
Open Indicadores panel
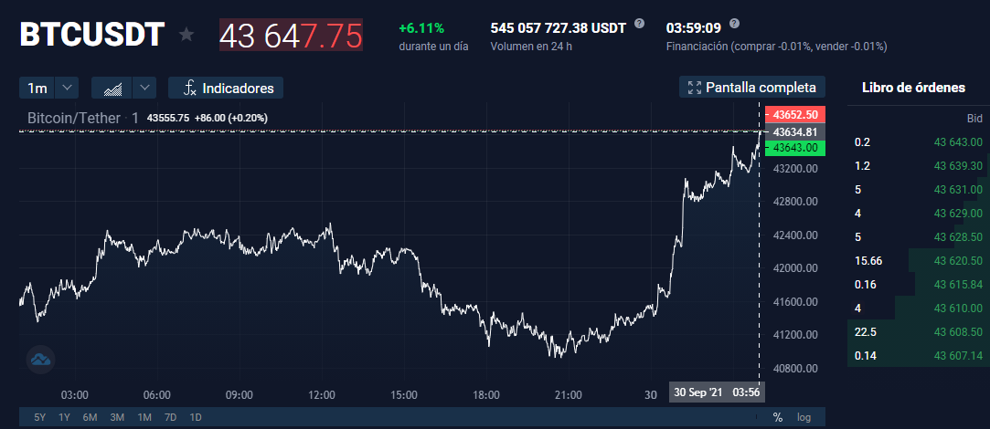tap(226, 88)
